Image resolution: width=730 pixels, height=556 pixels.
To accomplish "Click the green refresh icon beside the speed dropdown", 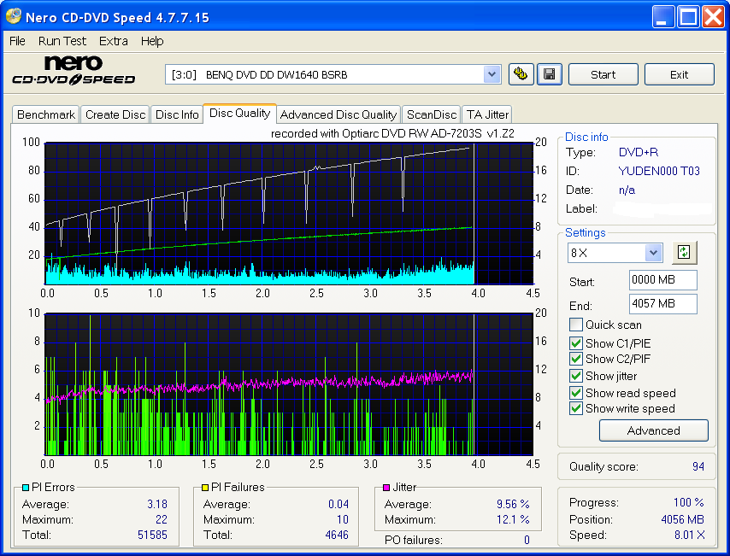I will pos(684,252).
